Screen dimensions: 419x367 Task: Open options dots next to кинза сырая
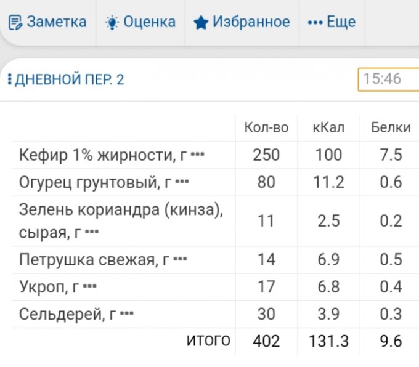(91, 233)
